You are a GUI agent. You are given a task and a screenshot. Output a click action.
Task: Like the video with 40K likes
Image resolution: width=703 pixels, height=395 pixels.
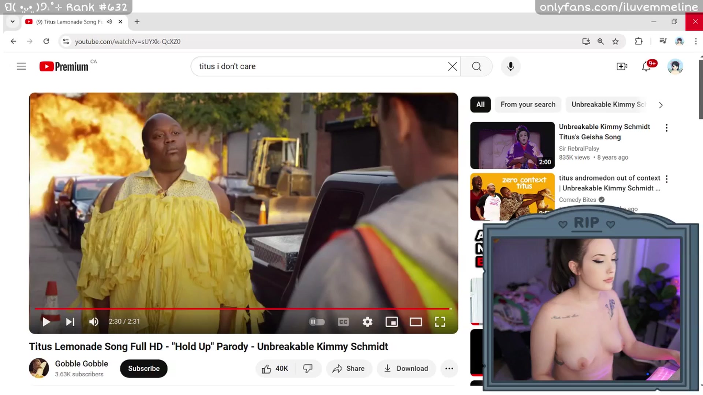click(x=275, y=368)
